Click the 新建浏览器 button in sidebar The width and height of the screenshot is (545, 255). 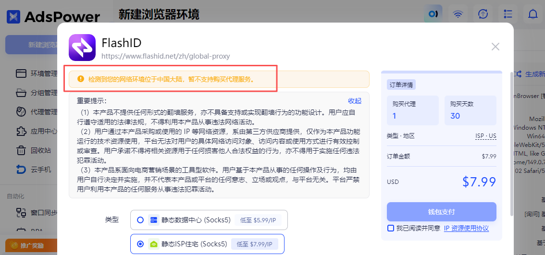pos(32,45)
